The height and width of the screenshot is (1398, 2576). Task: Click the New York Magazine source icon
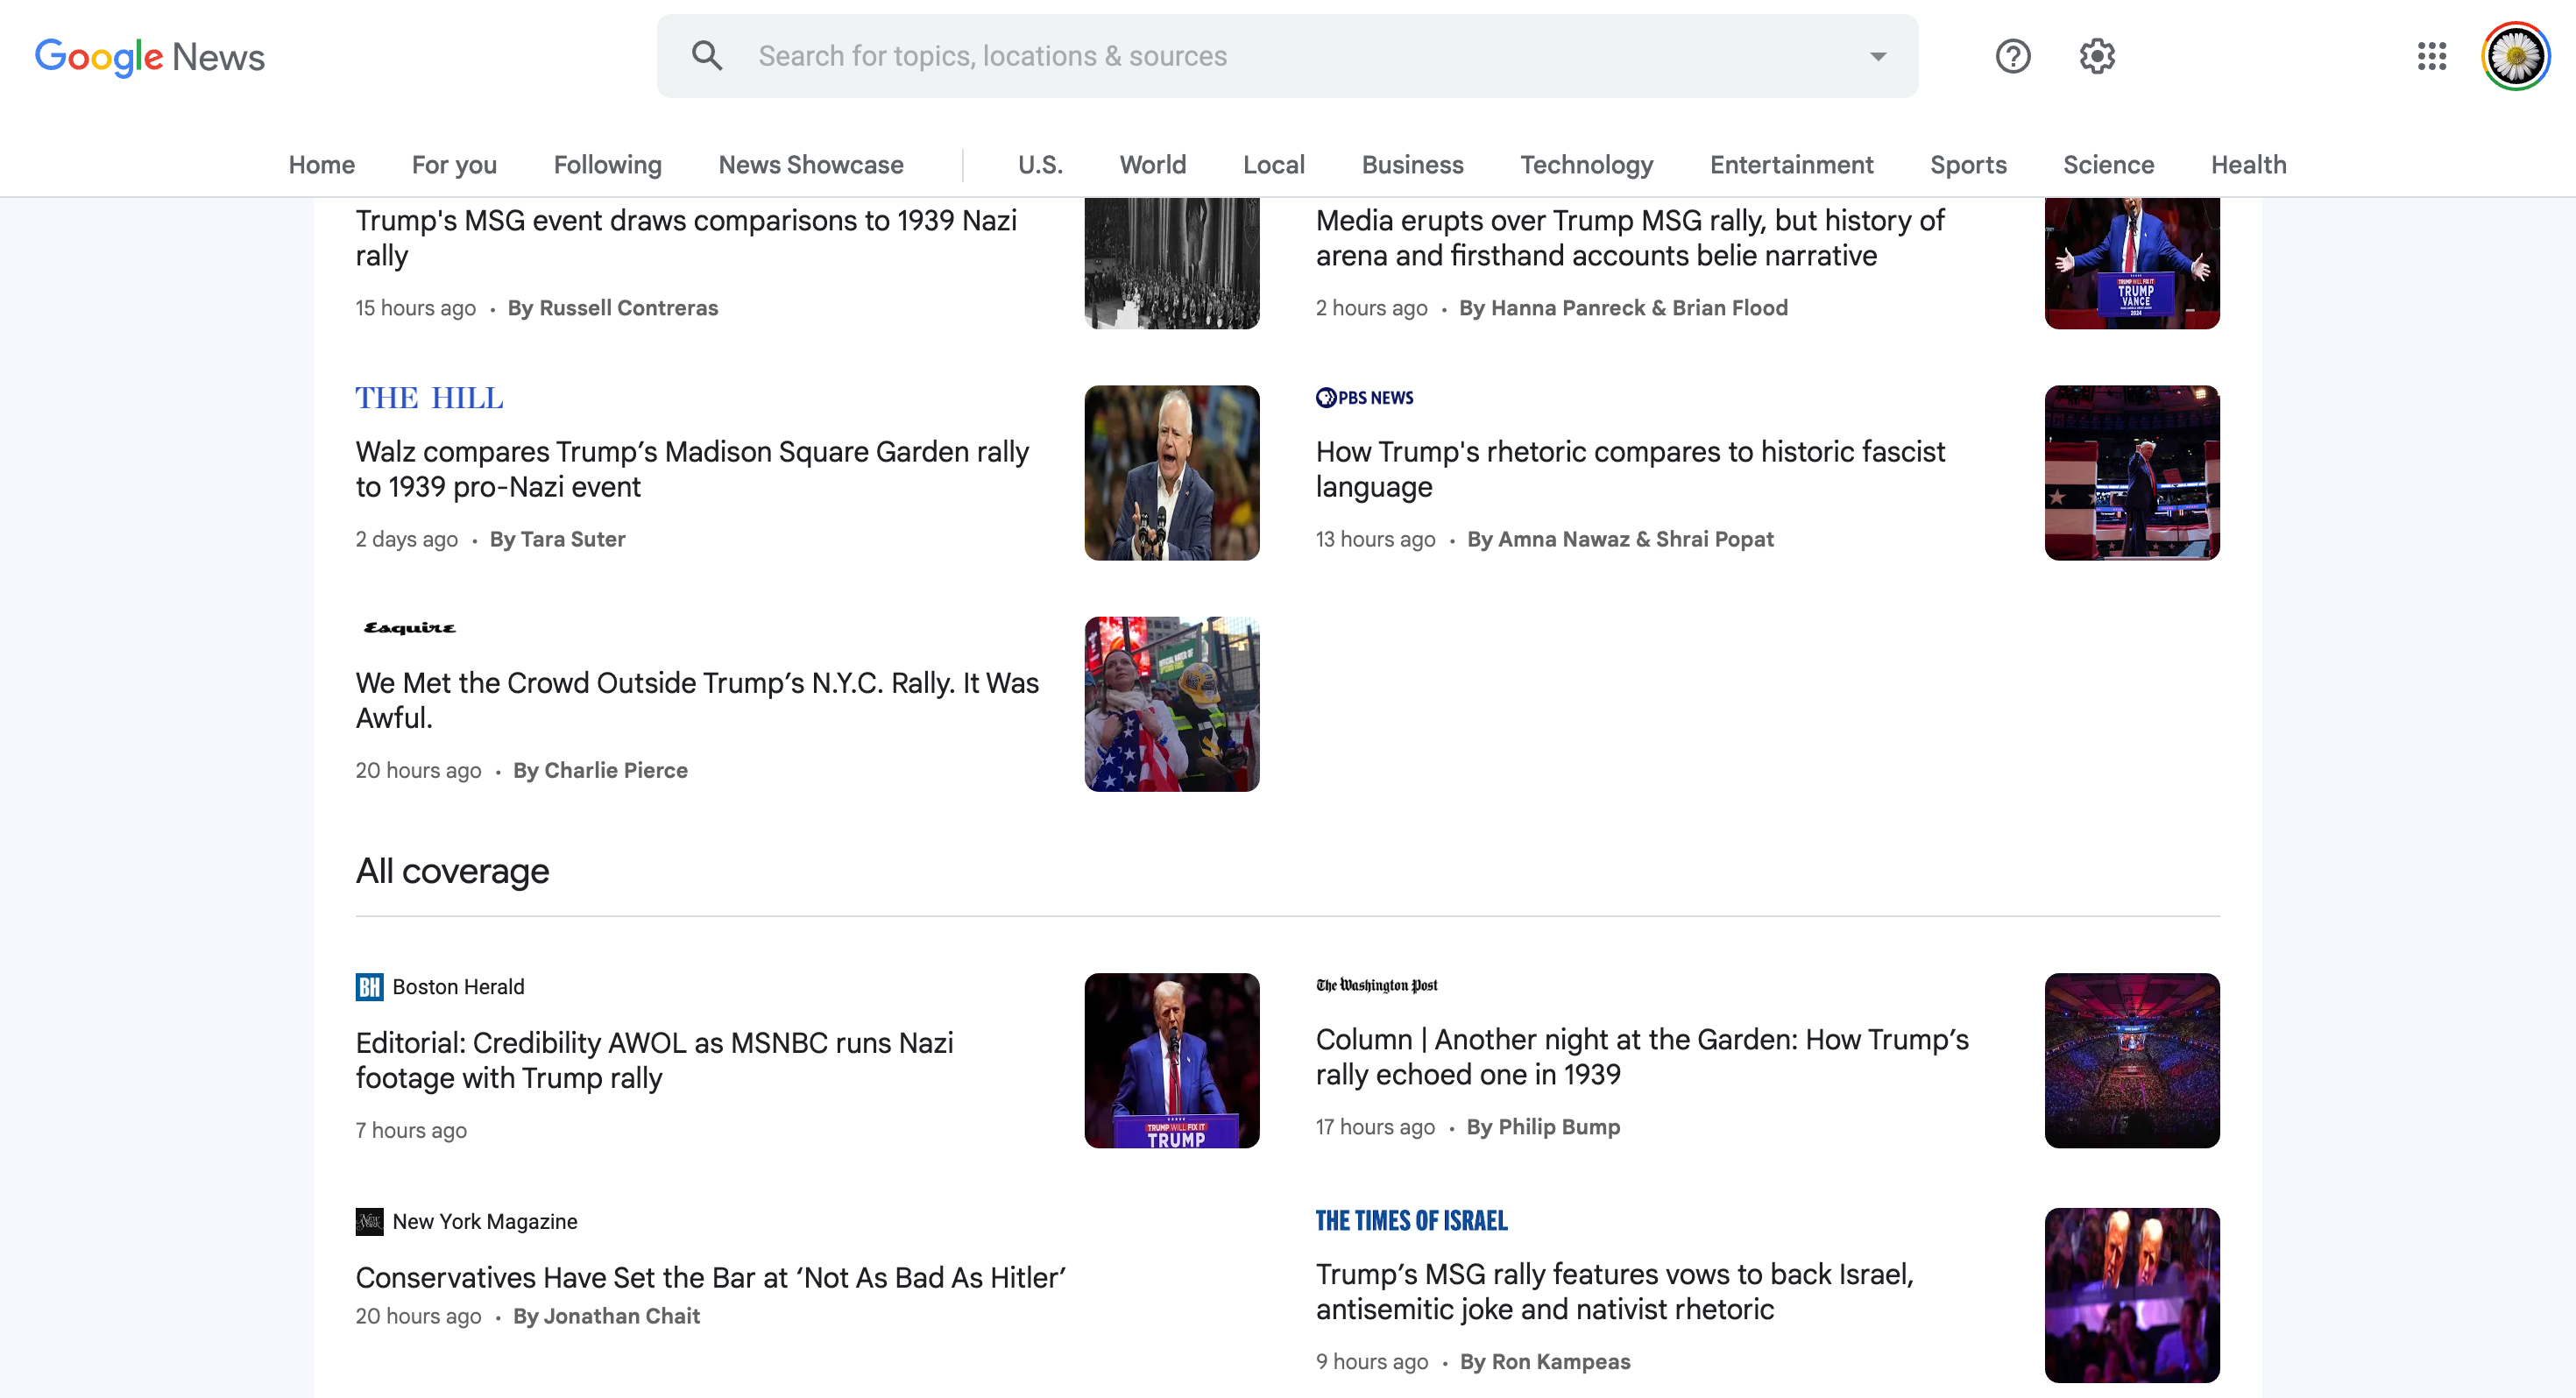click(x=369, y=1221)
